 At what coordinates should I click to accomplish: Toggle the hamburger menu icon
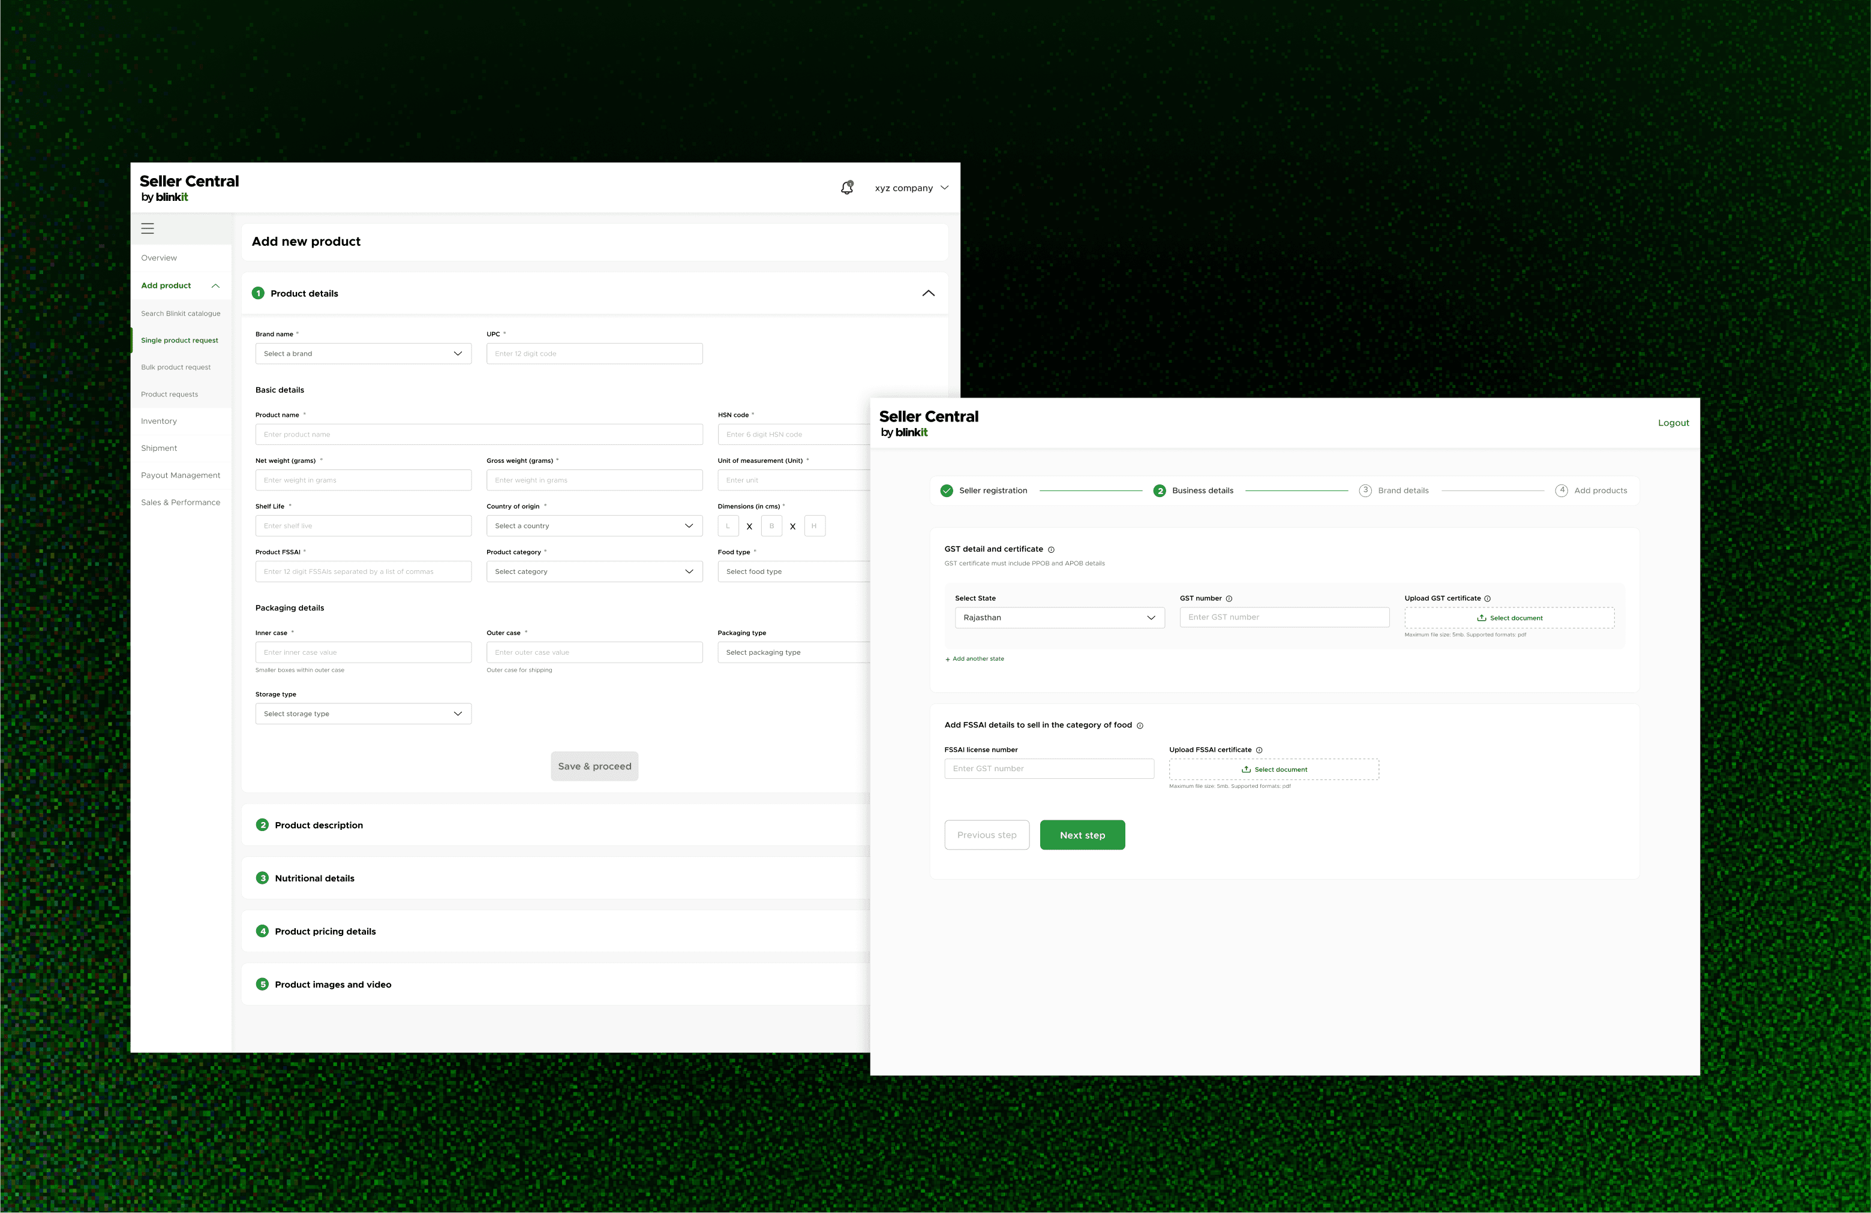(x=148, y=228)
